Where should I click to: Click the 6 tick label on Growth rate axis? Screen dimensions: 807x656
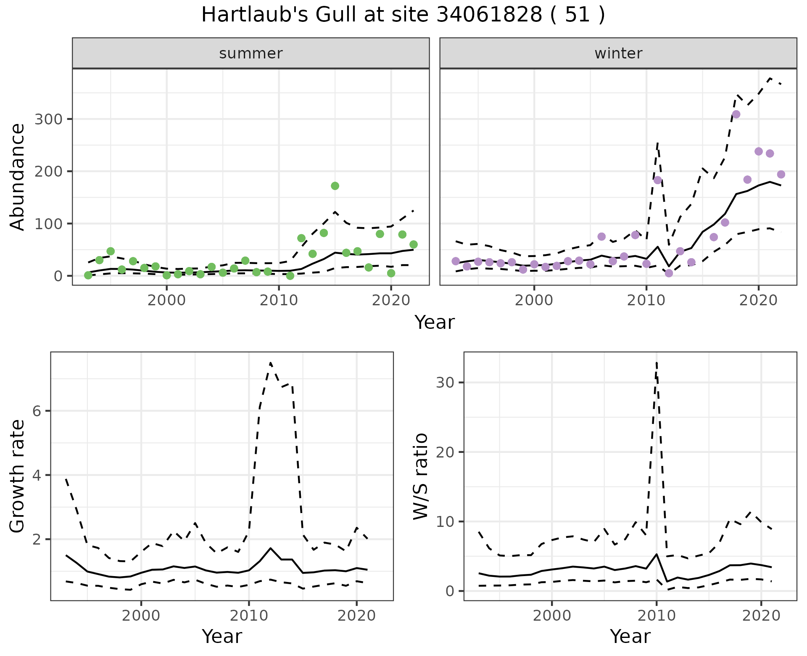point(37,411)
